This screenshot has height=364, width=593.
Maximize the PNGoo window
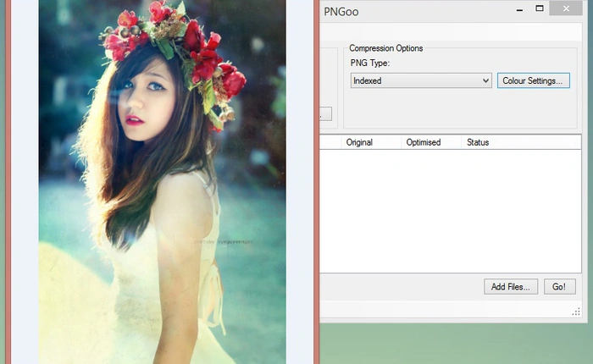[x=540, y=8]
